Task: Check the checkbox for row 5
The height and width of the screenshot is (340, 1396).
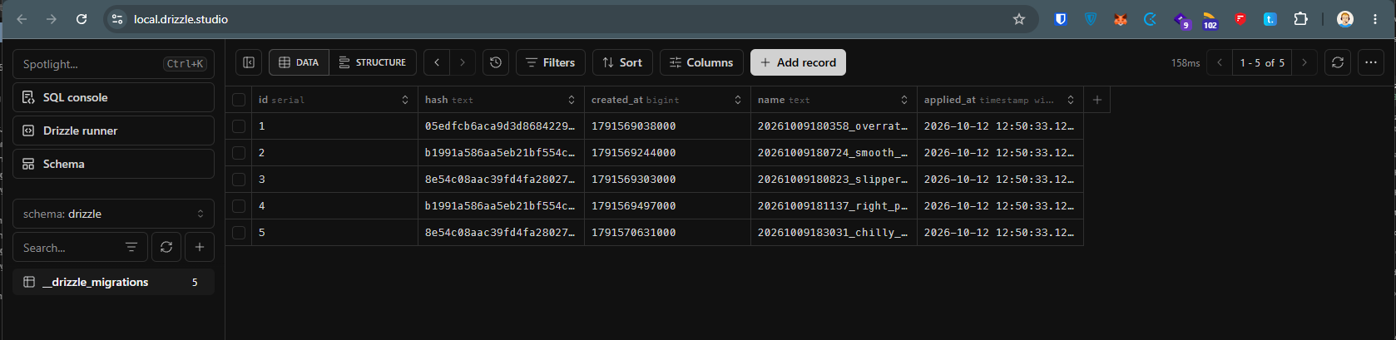Action: pyautogui.click(x=239, y=233)
